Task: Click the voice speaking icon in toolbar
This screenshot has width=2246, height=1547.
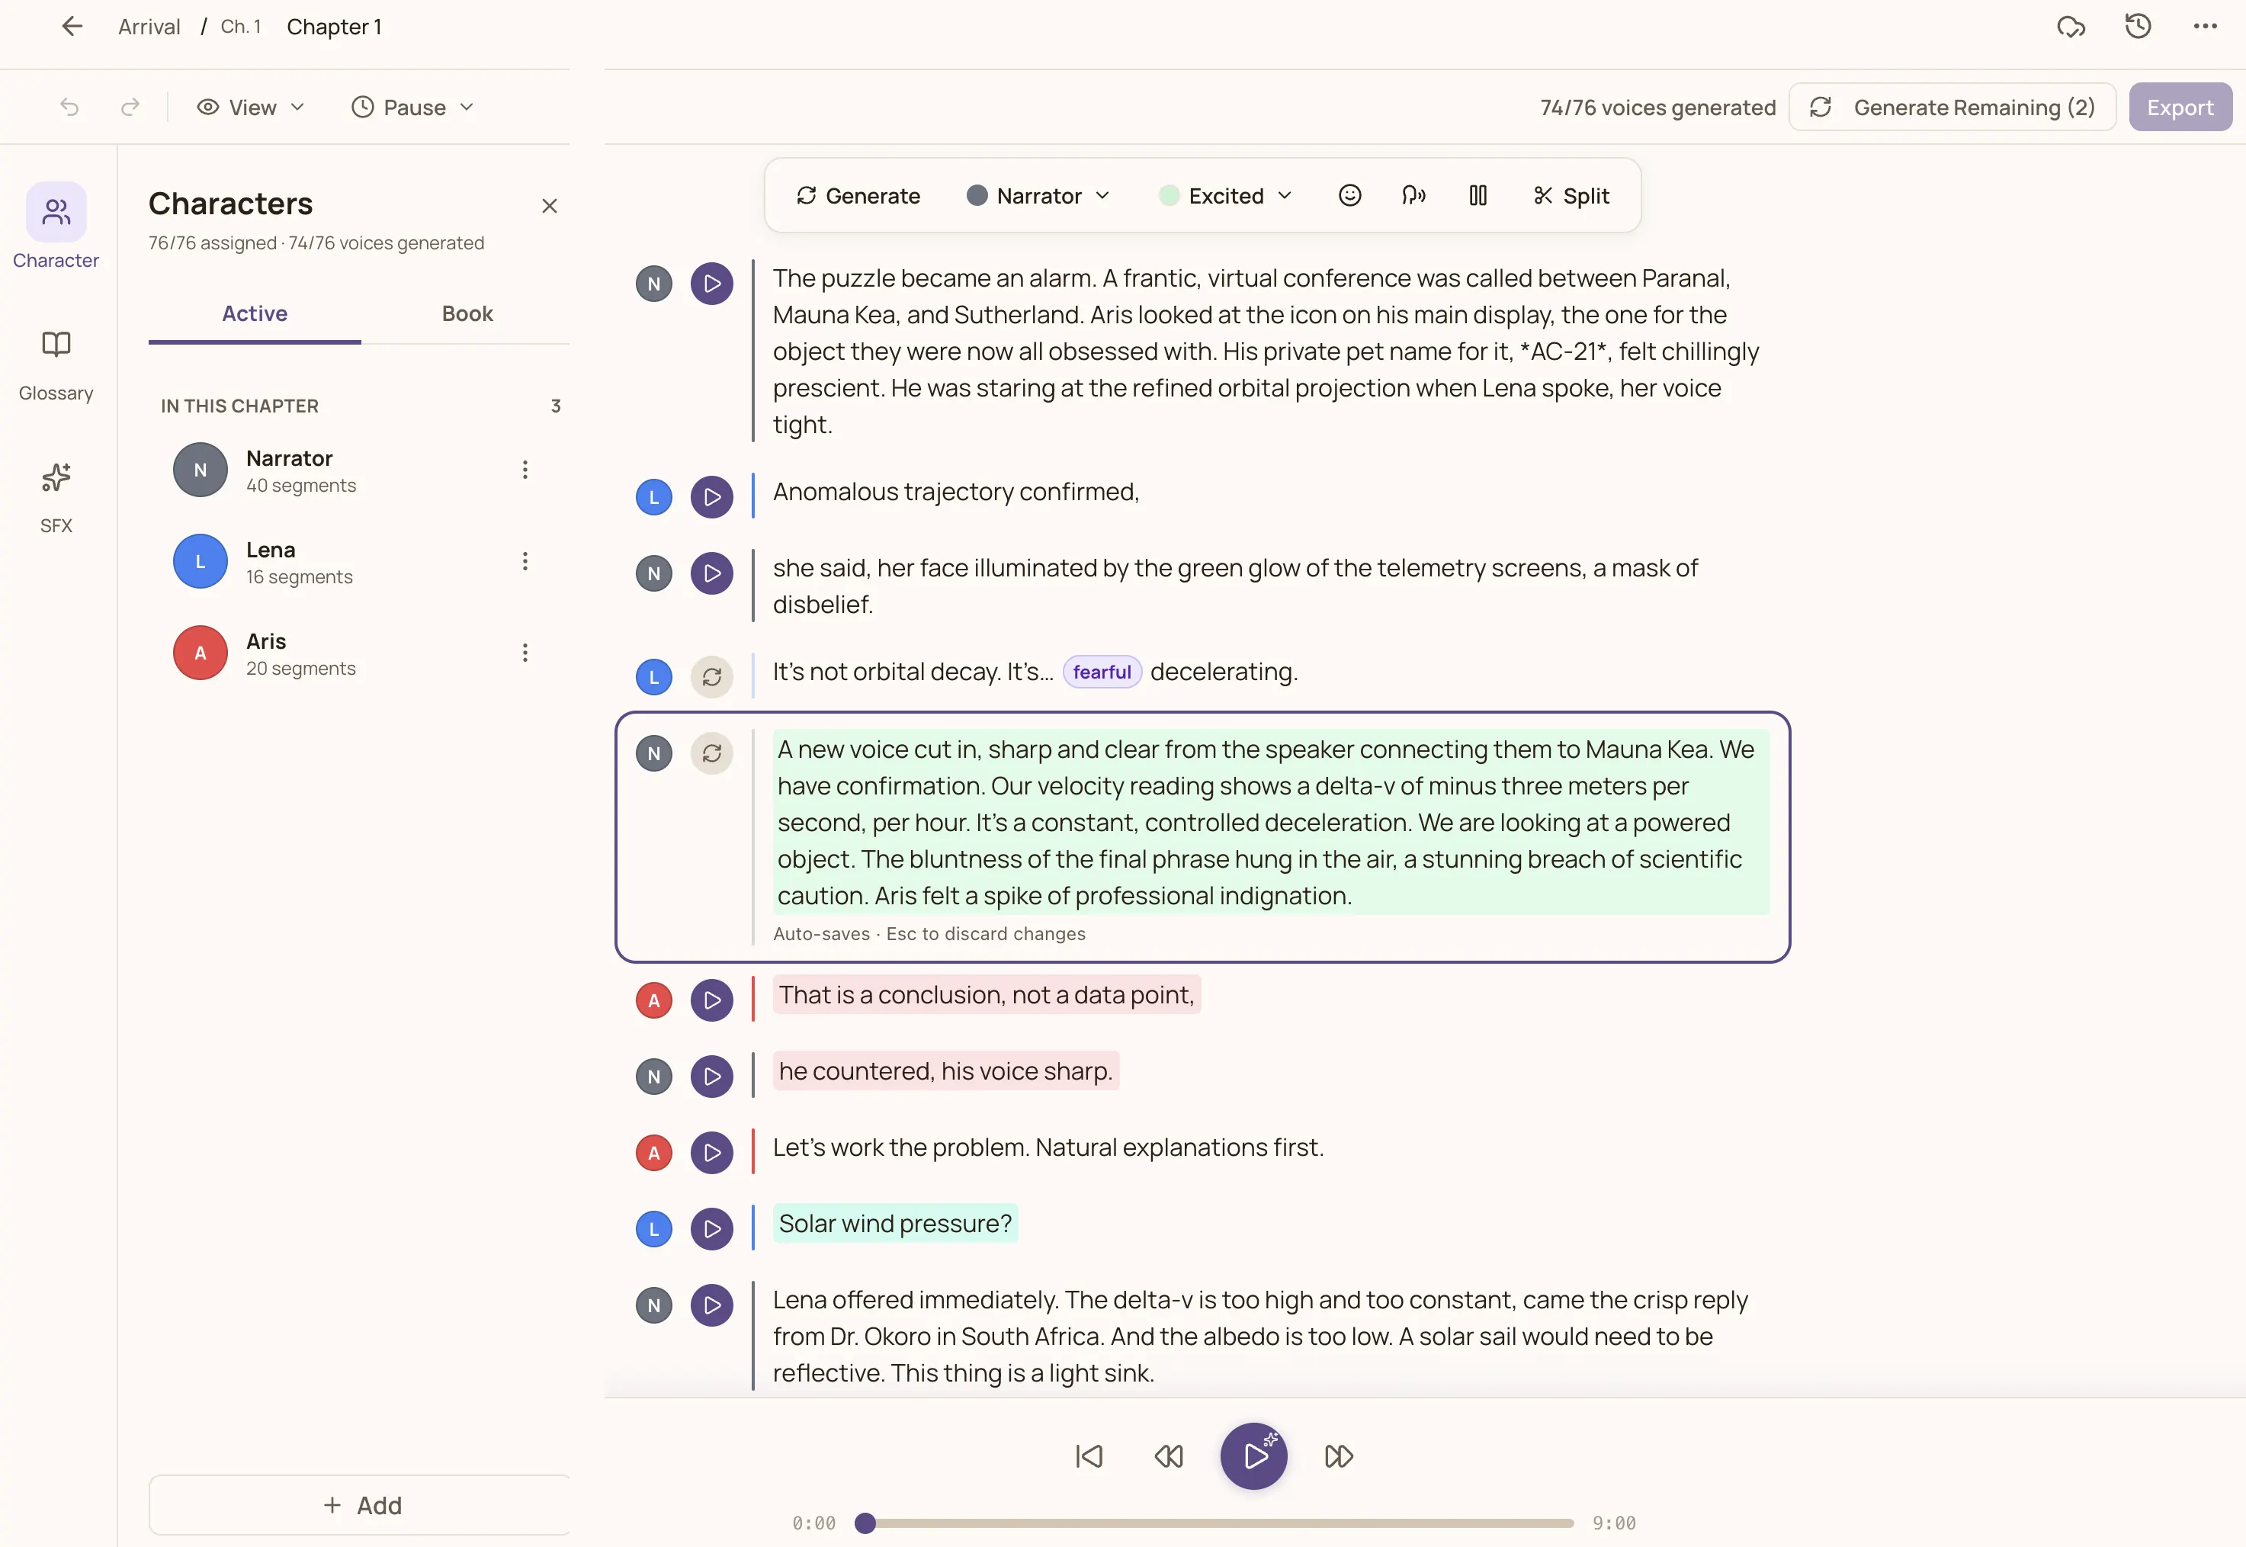Action: coord(1413,196)
